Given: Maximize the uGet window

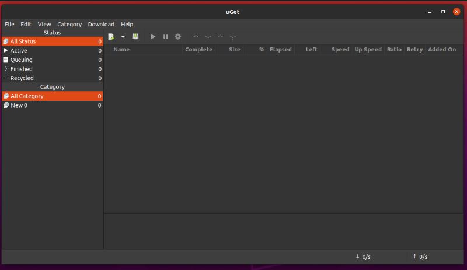Looking at the screenshot, I should 443,12.
